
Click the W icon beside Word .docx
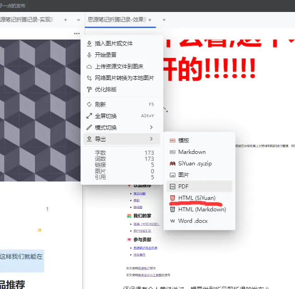pyautogui.click(x=173, y=221)
